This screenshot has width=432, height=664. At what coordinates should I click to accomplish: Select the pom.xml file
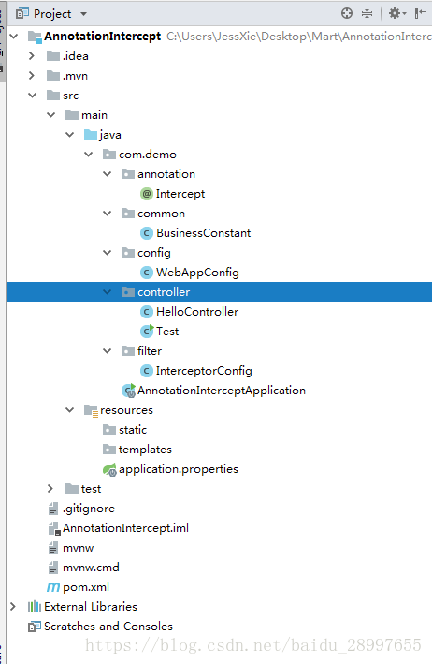(x=86, y=587)
